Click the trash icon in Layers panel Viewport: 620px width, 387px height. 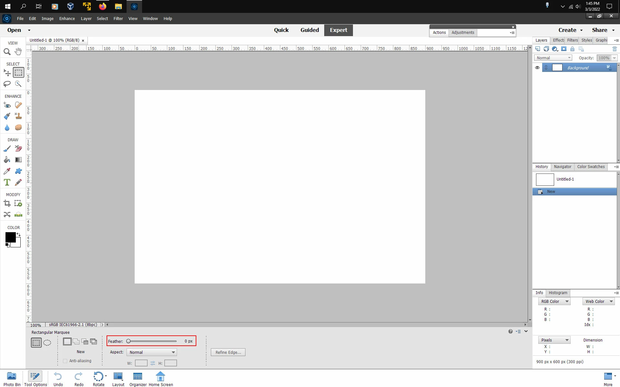point(614,49)
